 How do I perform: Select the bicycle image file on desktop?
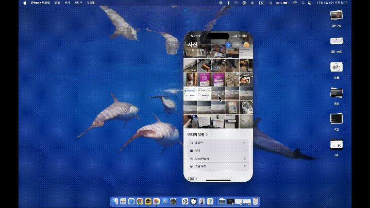(337, 67)
